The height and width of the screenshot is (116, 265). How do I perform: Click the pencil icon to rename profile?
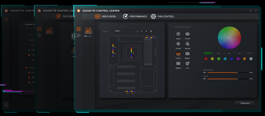(x=141, y=31)
